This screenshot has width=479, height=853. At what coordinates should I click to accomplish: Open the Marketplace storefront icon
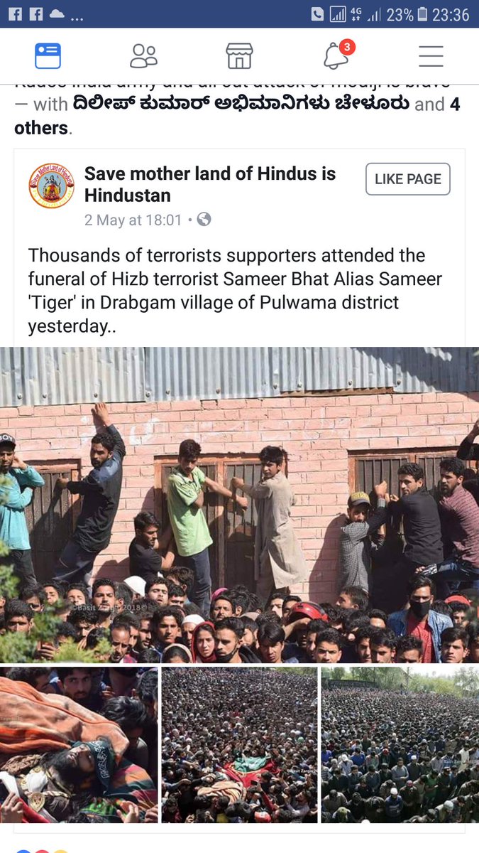tap(239, 55)
